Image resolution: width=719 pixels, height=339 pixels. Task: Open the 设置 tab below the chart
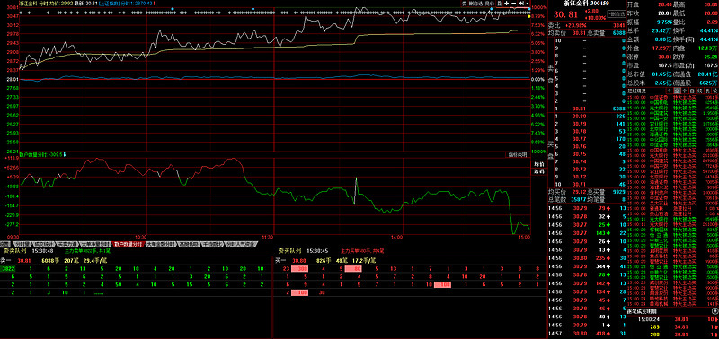[5, 244]
